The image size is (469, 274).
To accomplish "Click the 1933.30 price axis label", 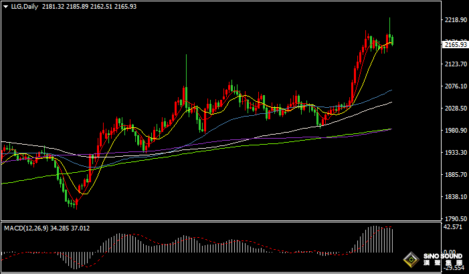I will point(455,153).
